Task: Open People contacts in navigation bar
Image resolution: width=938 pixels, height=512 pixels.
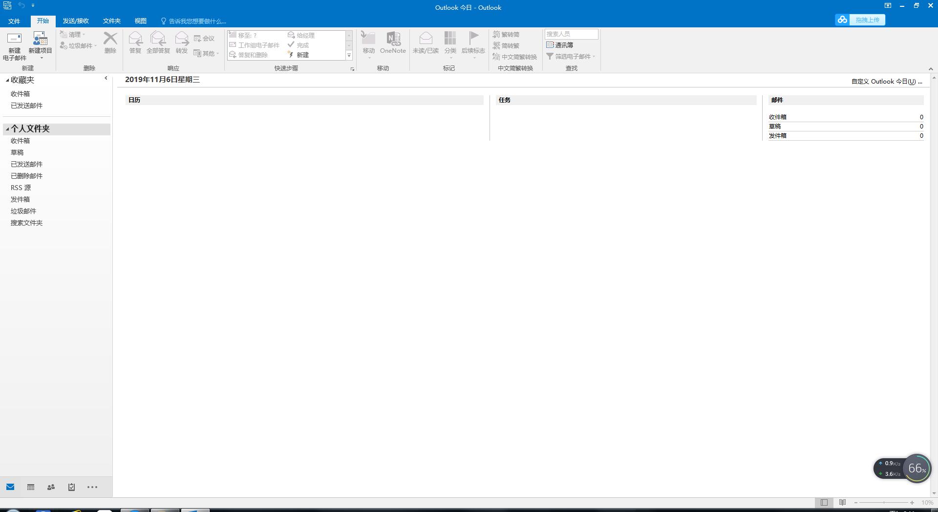Action: point(51,487)
